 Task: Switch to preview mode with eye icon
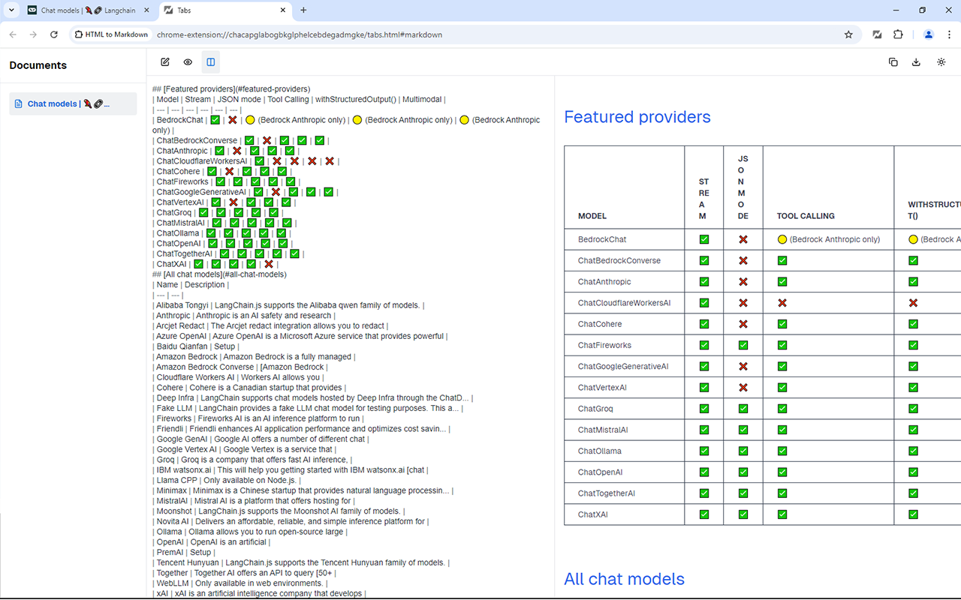tap(188, 62)
